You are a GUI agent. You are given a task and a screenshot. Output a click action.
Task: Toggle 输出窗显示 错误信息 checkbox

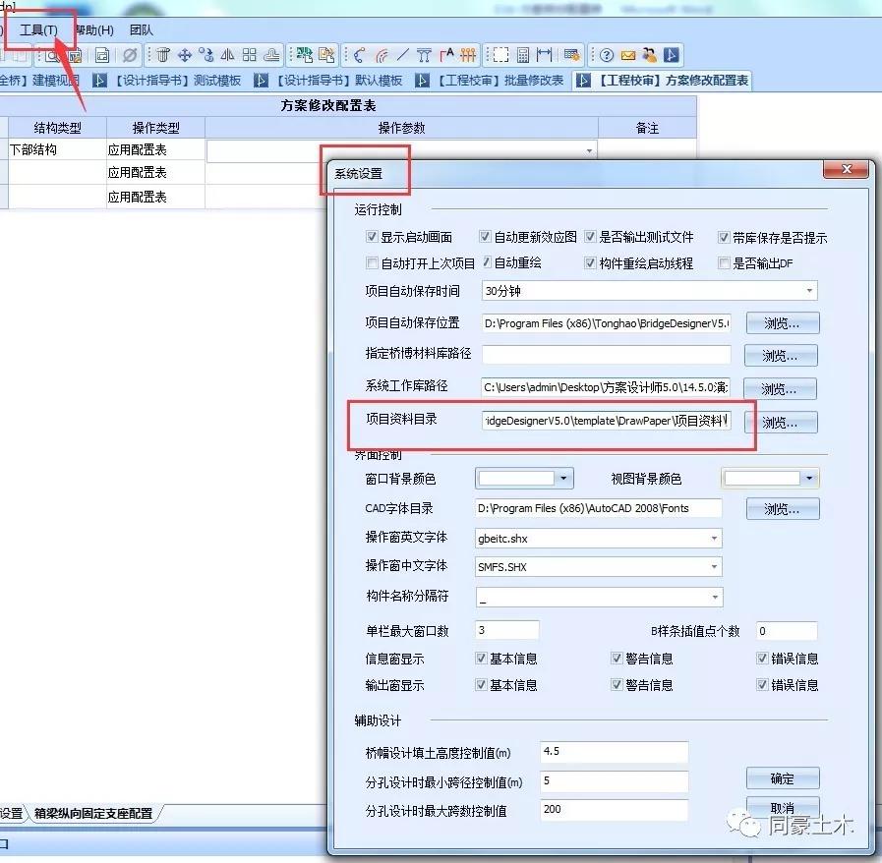tap(762, 684)
